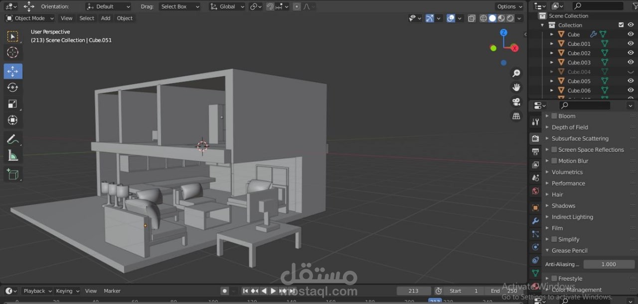This screenshot has height=304, width=638.
Task: Open the Render properties tab
Action: tap(535, 138)
